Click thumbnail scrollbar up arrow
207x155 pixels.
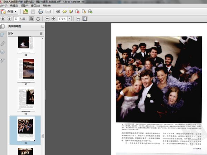(42, 38)
